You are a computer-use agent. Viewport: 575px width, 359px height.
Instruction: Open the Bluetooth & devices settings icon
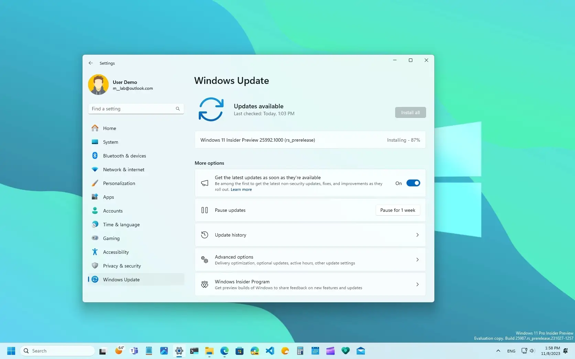point(95,155)
